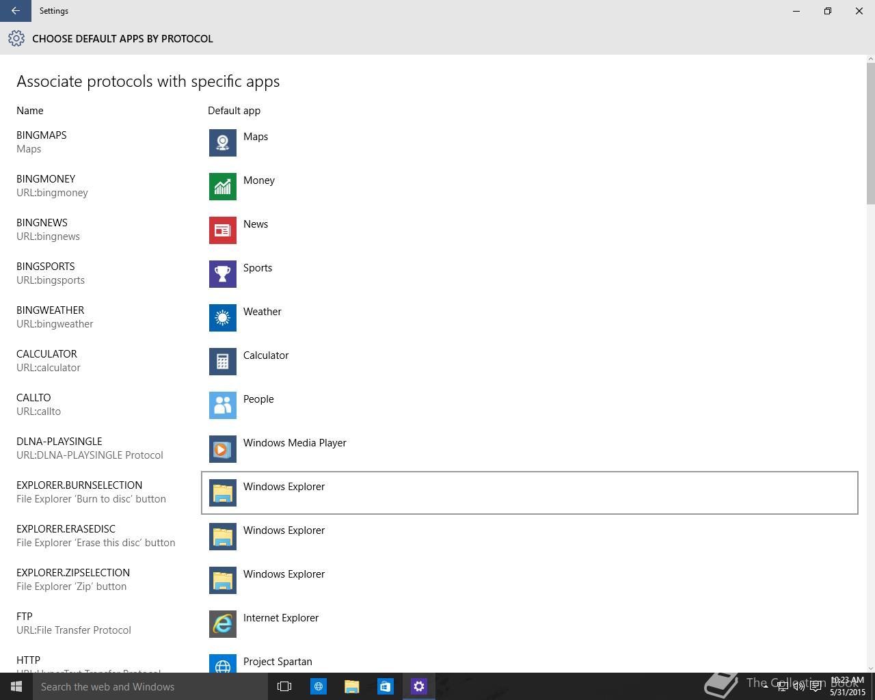
Task: Click the BINGMONEY protocol name
Action: pyautogui.click(x=46, y=178)
